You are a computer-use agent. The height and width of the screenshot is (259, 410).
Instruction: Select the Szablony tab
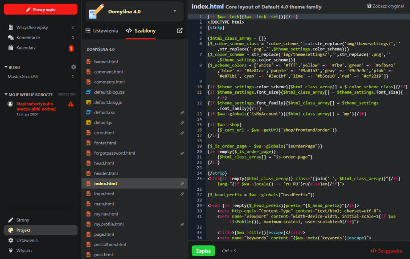click(x=140, y=31)
